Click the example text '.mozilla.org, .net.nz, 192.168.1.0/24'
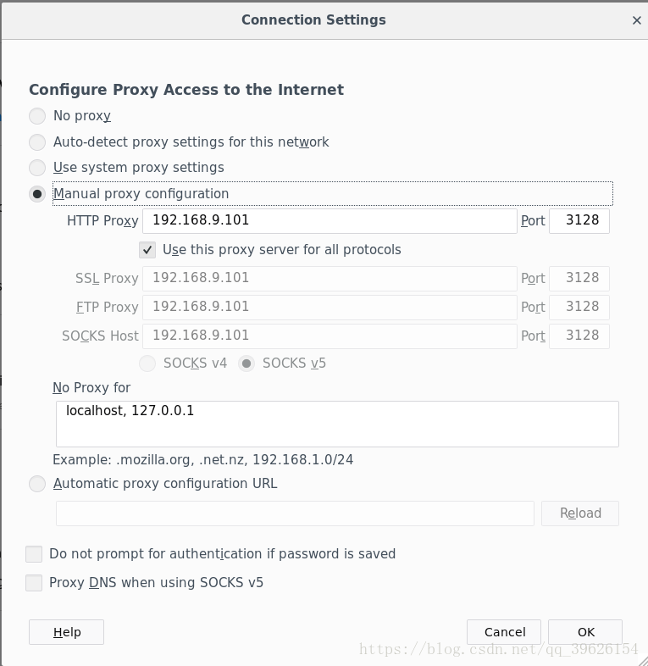 [235, 459]
